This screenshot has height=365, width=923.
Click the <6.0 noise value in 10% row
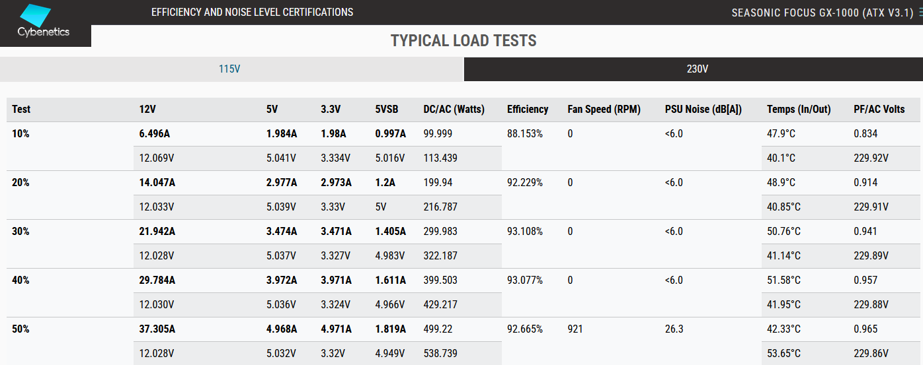point(674,134)
